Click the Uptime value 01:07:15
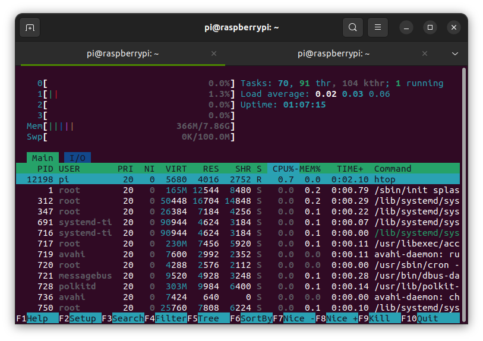483x341 pixels. click(304, 105)
